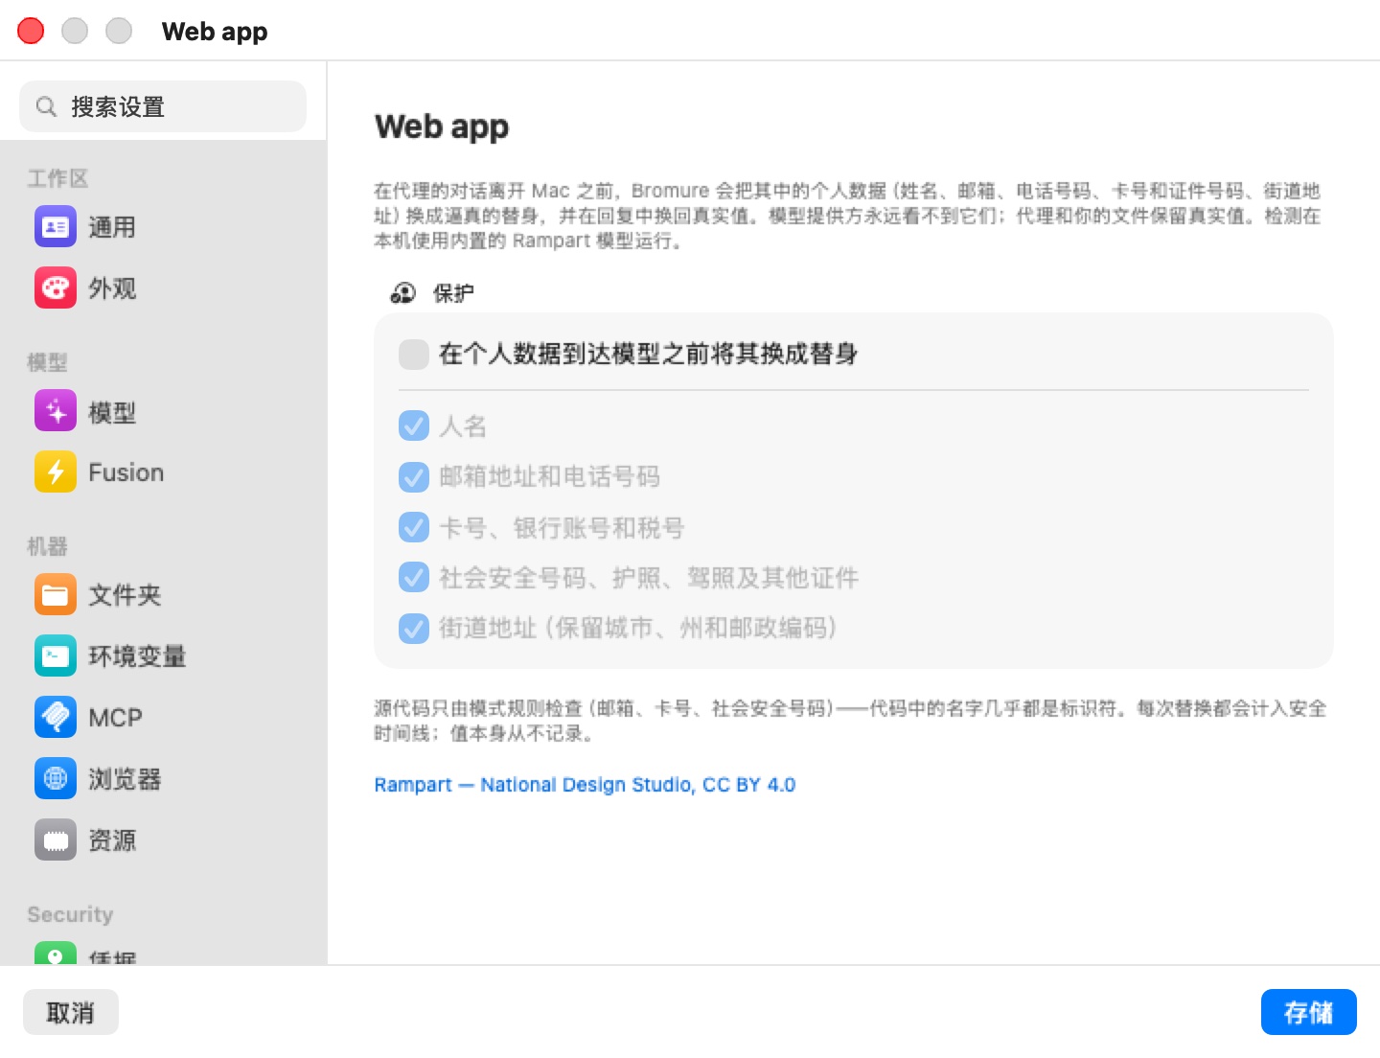
Task: Select the MCP icon in sidebar
Action: [56, 718]
